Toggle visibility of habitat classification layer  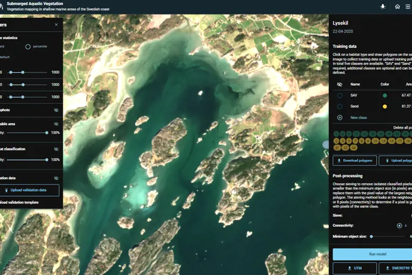click(56, 149)
